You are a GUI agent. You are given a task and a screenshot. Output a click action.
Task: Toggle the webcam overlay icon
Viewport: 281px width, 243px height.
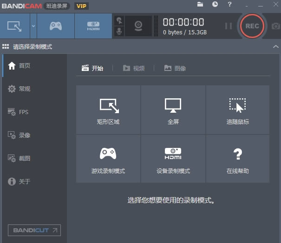pos(138,26)
